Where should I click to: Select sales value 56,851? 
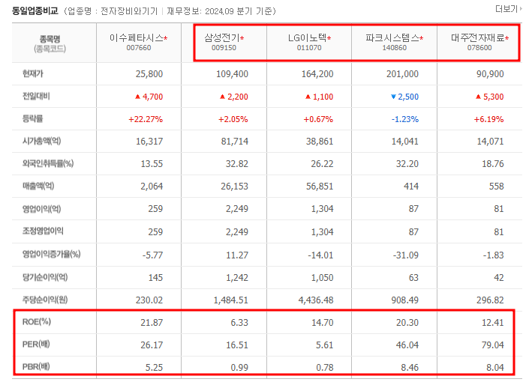coord(320,187)
